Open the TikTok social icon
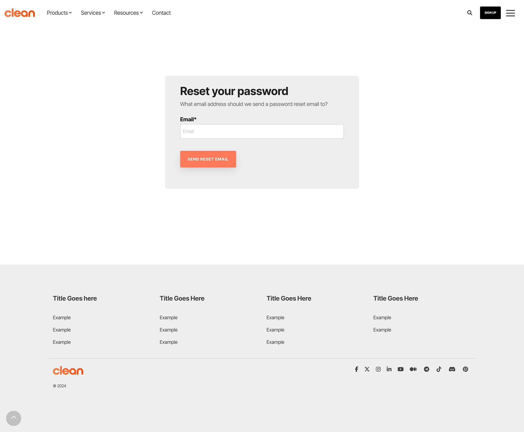 point(439,369)
